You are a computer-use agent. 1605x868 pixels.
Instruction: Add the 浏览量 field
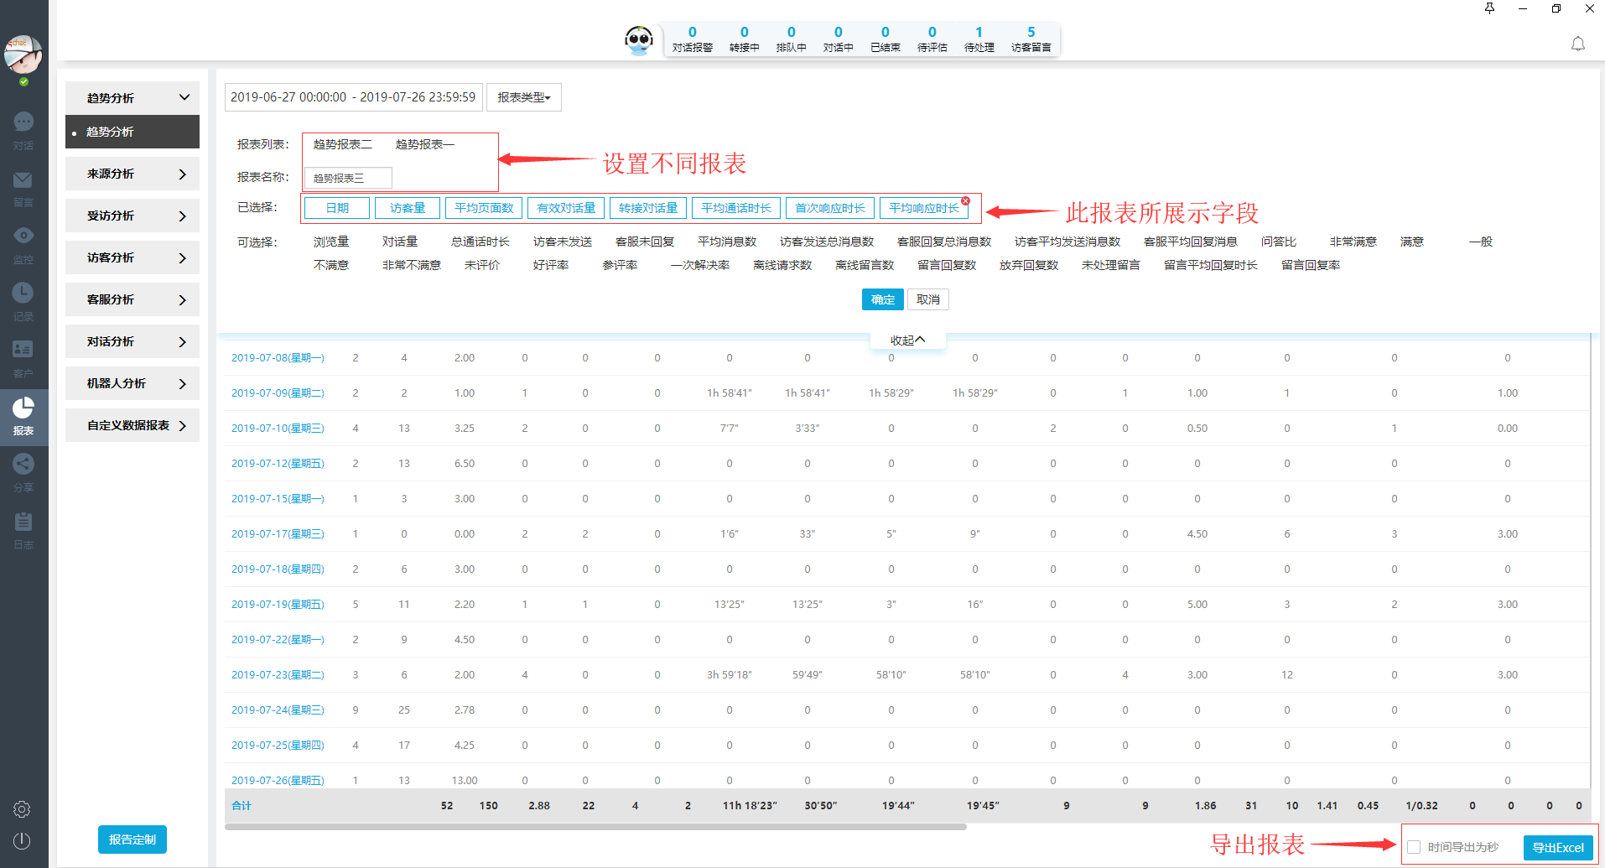pyautogui.click(x=331, y=242)
